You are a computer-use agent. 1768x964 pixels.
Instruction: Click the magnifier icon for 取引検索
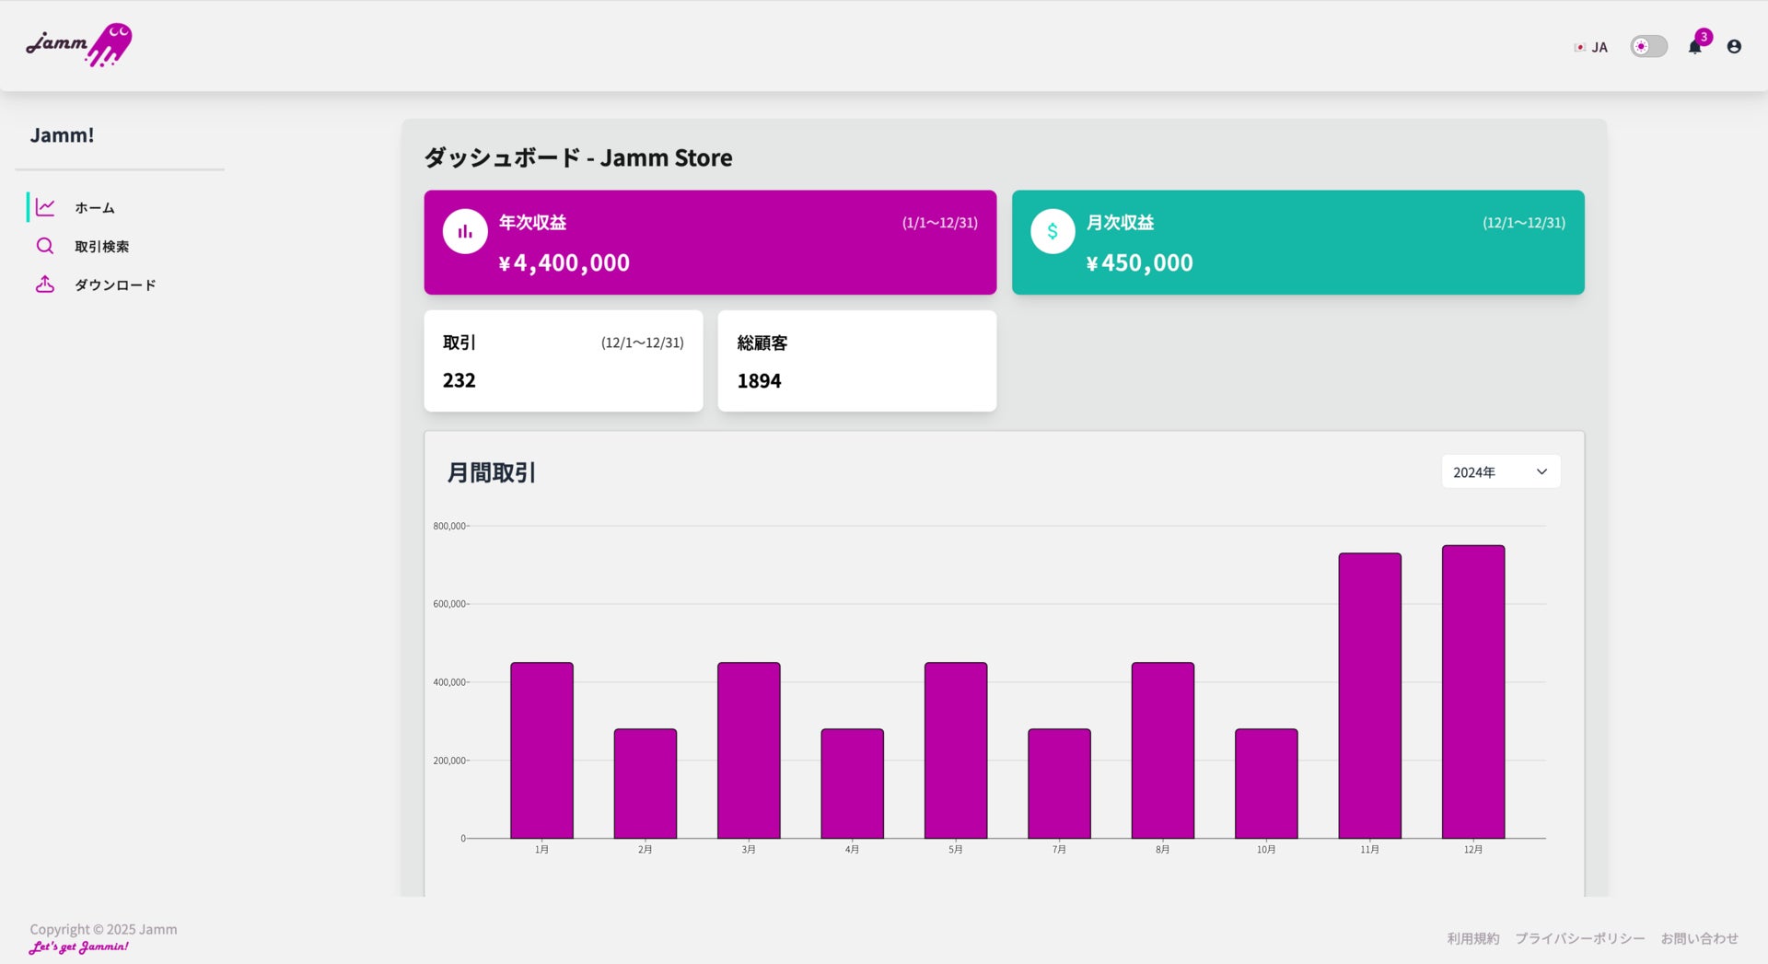click(x=45, y=246)
